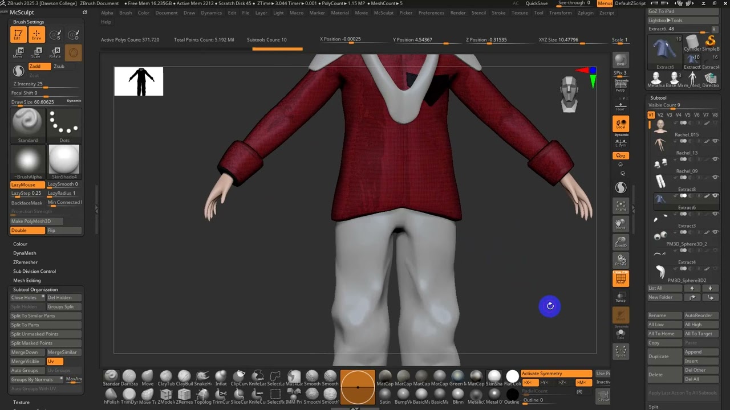Expand the Sub Division Control section
Screen dimensions: 730x410
(34, 271)
